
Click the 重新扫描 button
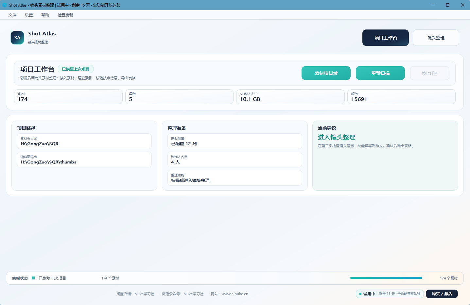[380, 73]
